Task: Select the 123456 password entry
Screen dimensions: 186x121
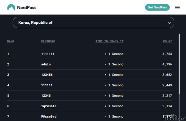Action: coord(47,75)
